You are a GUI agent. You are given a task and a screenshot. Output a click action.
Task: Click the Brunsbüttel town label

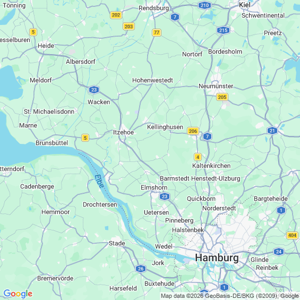[52, 143]
